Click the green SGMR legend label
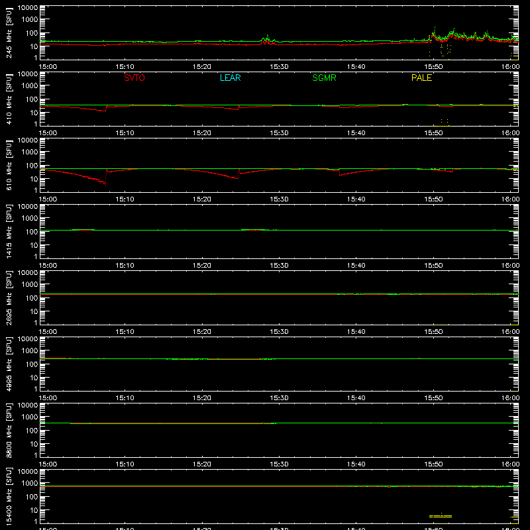 pyautogui.click(x=324, y=78)
